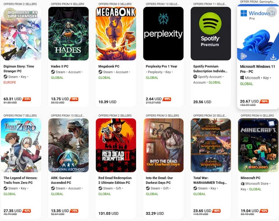279x221 pixels.
Task: Click EUROPE region label on Digimon Story
Action: tap(10, 83)
